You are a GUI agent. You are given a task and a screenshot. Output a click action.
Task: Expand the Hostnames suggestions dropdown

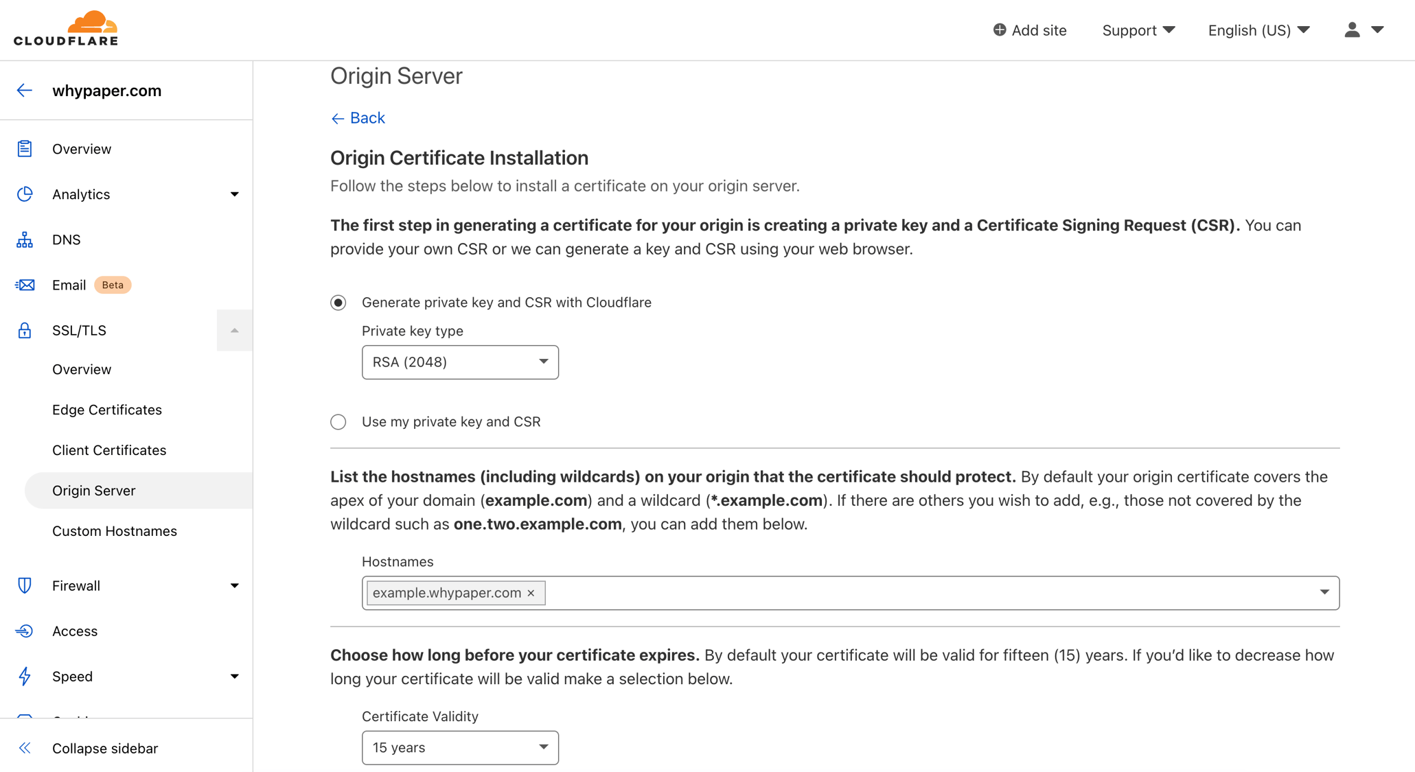click(x=1324, y=592)
